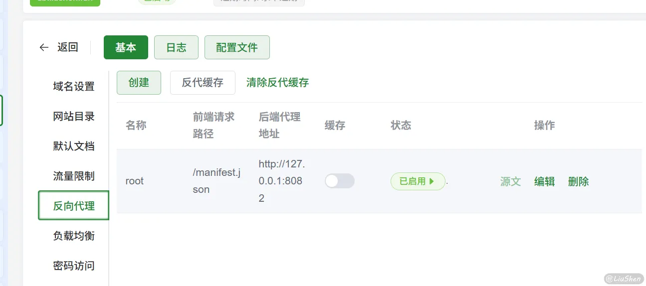Select the 反向代理 menu item
646x286 pixels.
(74, 206)
